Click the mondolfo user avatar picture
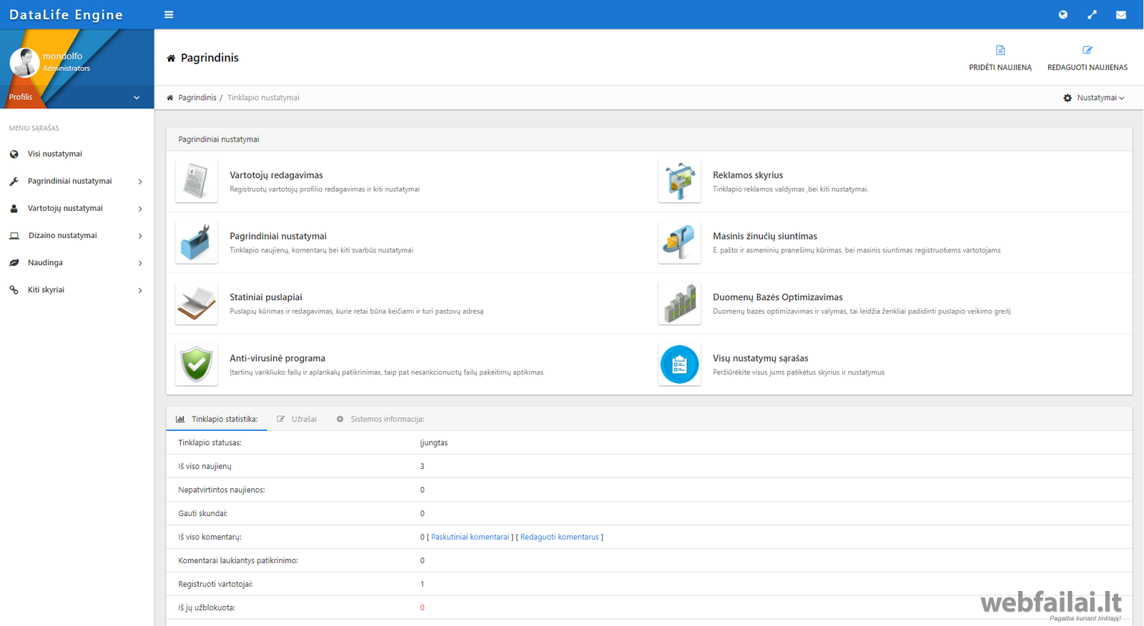The image size is (1144, 626). tap(24, 62)
